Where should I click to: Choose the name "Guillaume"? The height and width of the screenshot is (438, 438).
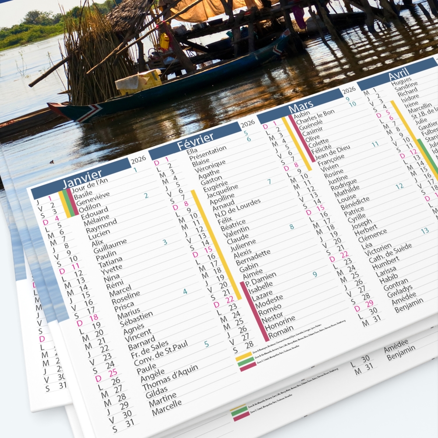tap(110, 246)
